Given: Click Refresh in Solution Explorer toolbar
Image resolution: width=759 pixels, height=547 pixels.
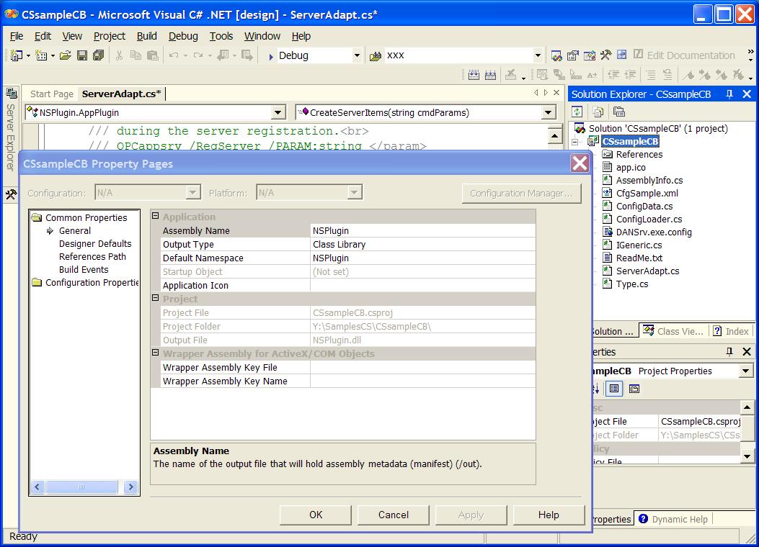Looking at the screenshot, I should tap(577, 112).
